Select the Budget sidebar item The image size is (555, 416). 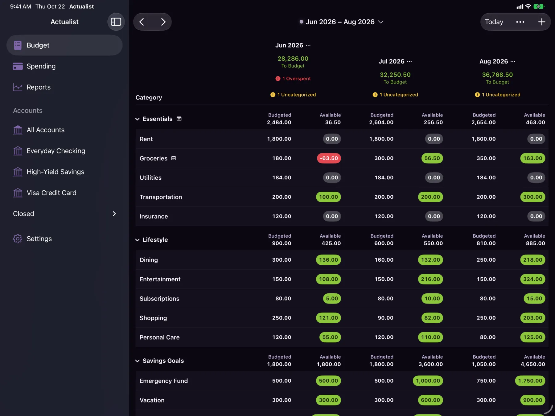(64, 45)
